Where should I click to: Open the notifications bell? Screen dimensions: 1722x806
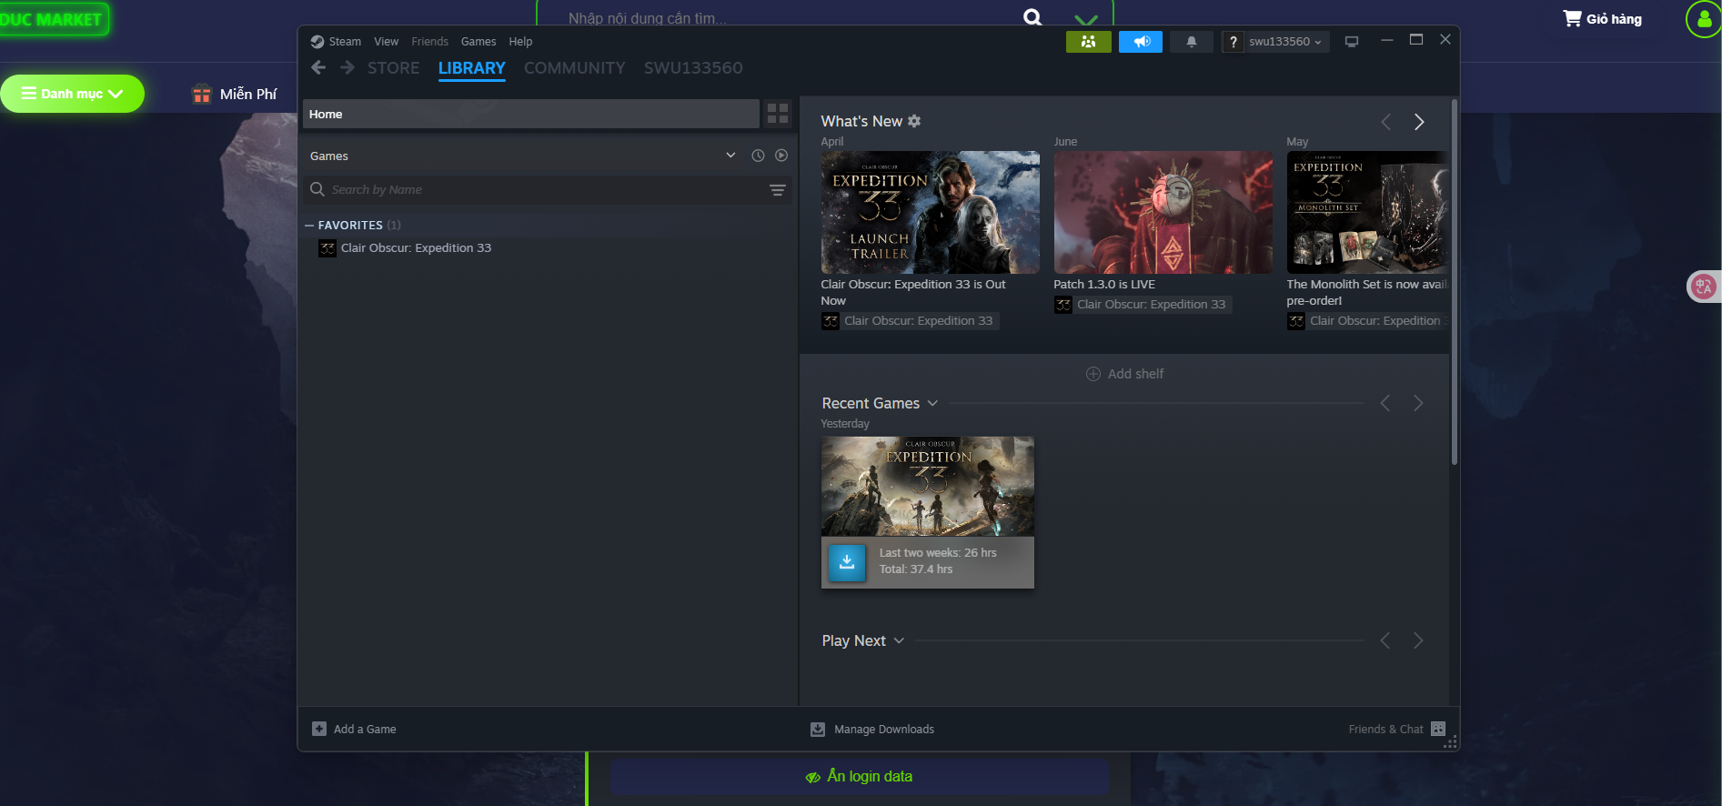click(x=1191, y=42)
